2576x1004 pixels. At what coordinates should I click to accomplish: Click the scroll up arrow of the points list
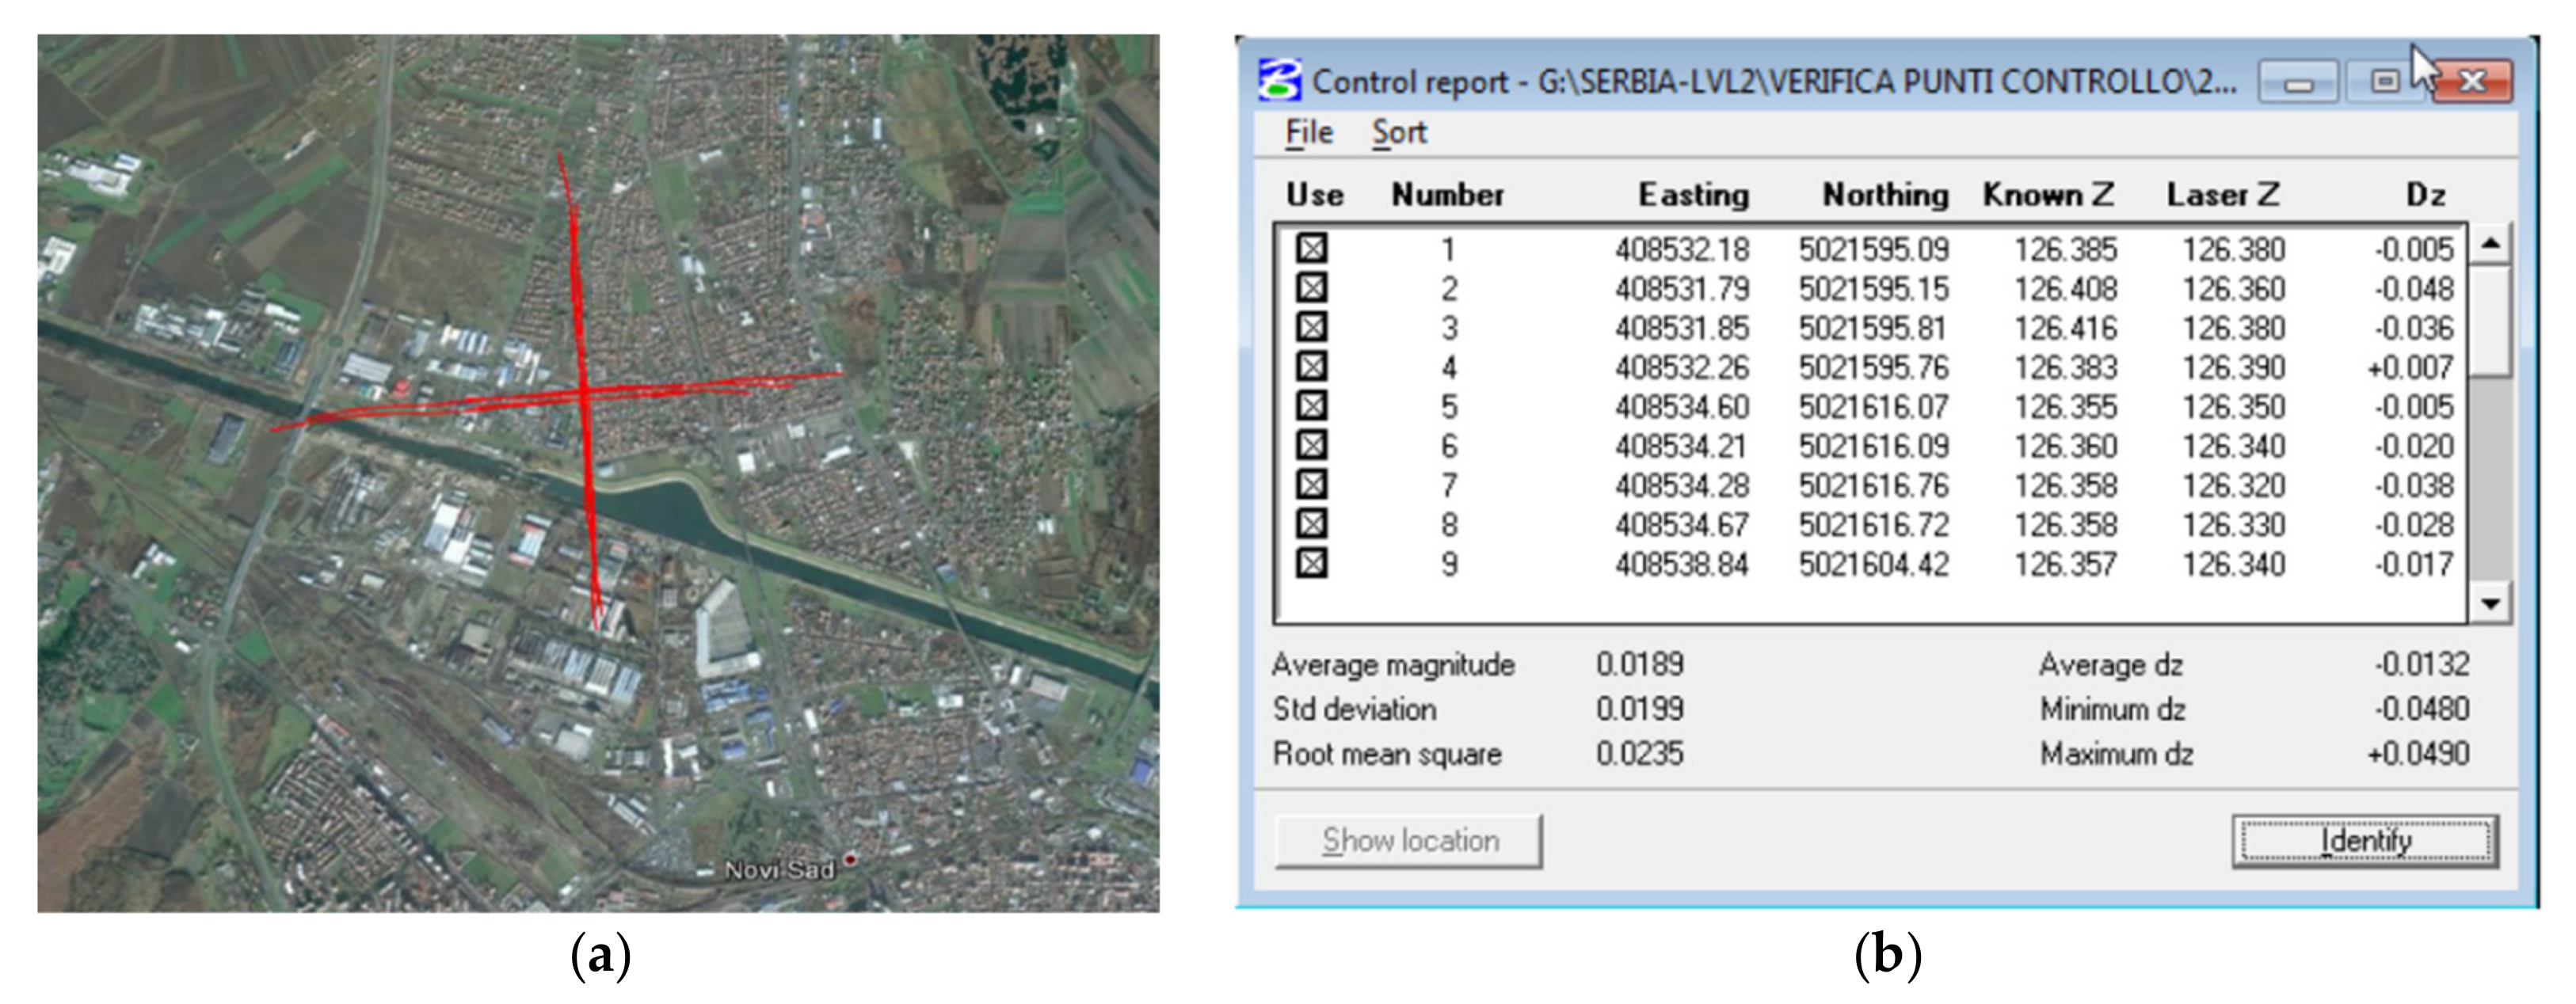[2490, 244]
